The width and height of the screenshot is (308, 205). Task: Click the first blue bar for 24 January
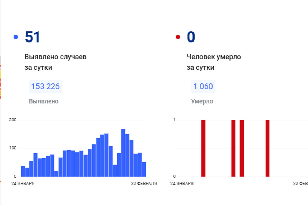[23, 171]
